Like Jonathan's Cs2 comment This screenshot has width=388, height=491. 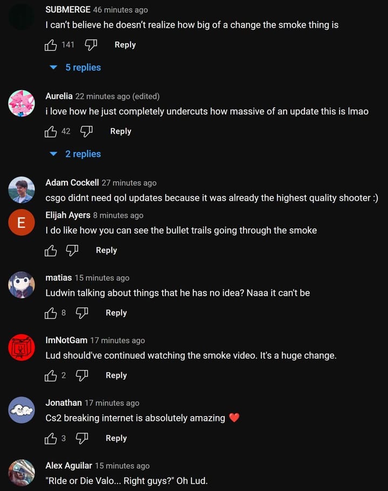click(51, 438)
